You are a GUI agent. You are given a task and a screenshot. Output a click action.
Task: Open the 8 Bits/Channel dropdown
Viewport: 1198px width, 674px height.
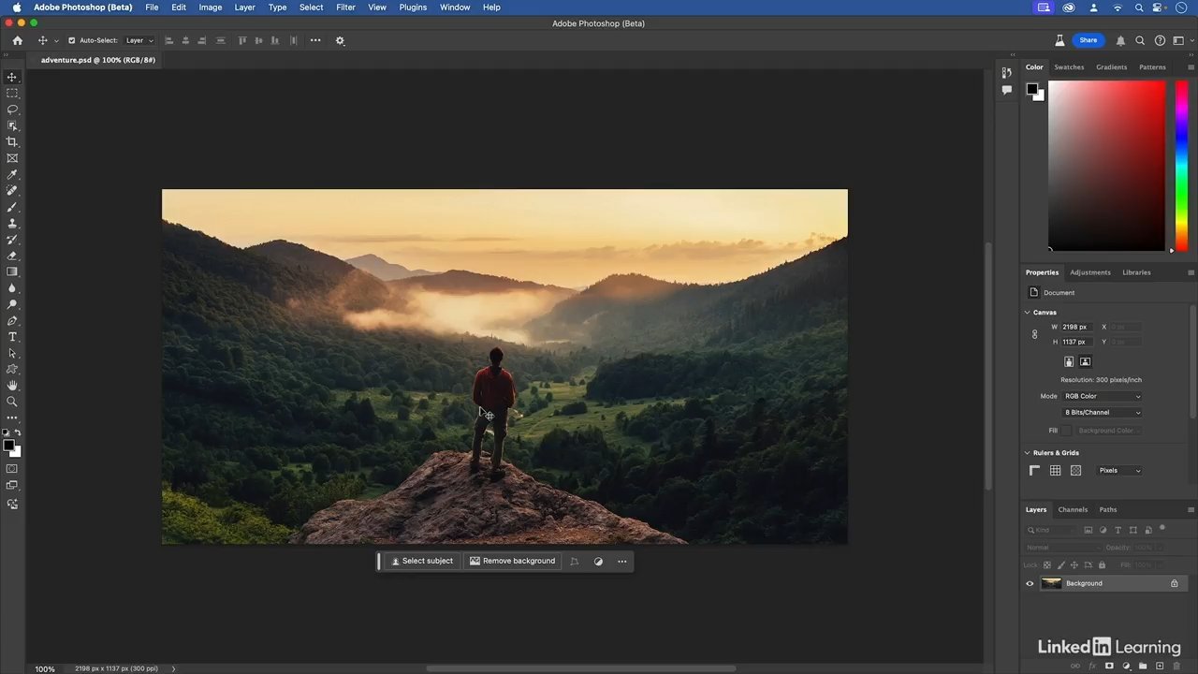[1102, 412]
